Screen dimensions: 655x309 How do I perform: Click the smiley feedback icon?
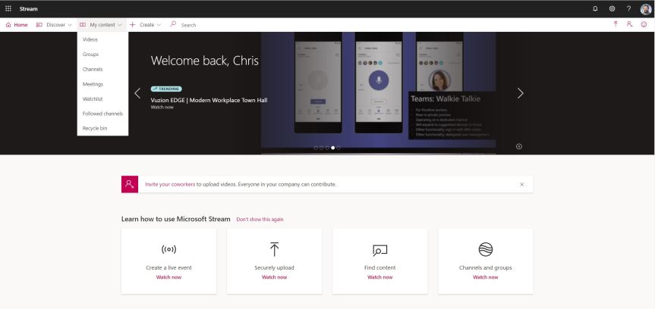click(644, 24)
